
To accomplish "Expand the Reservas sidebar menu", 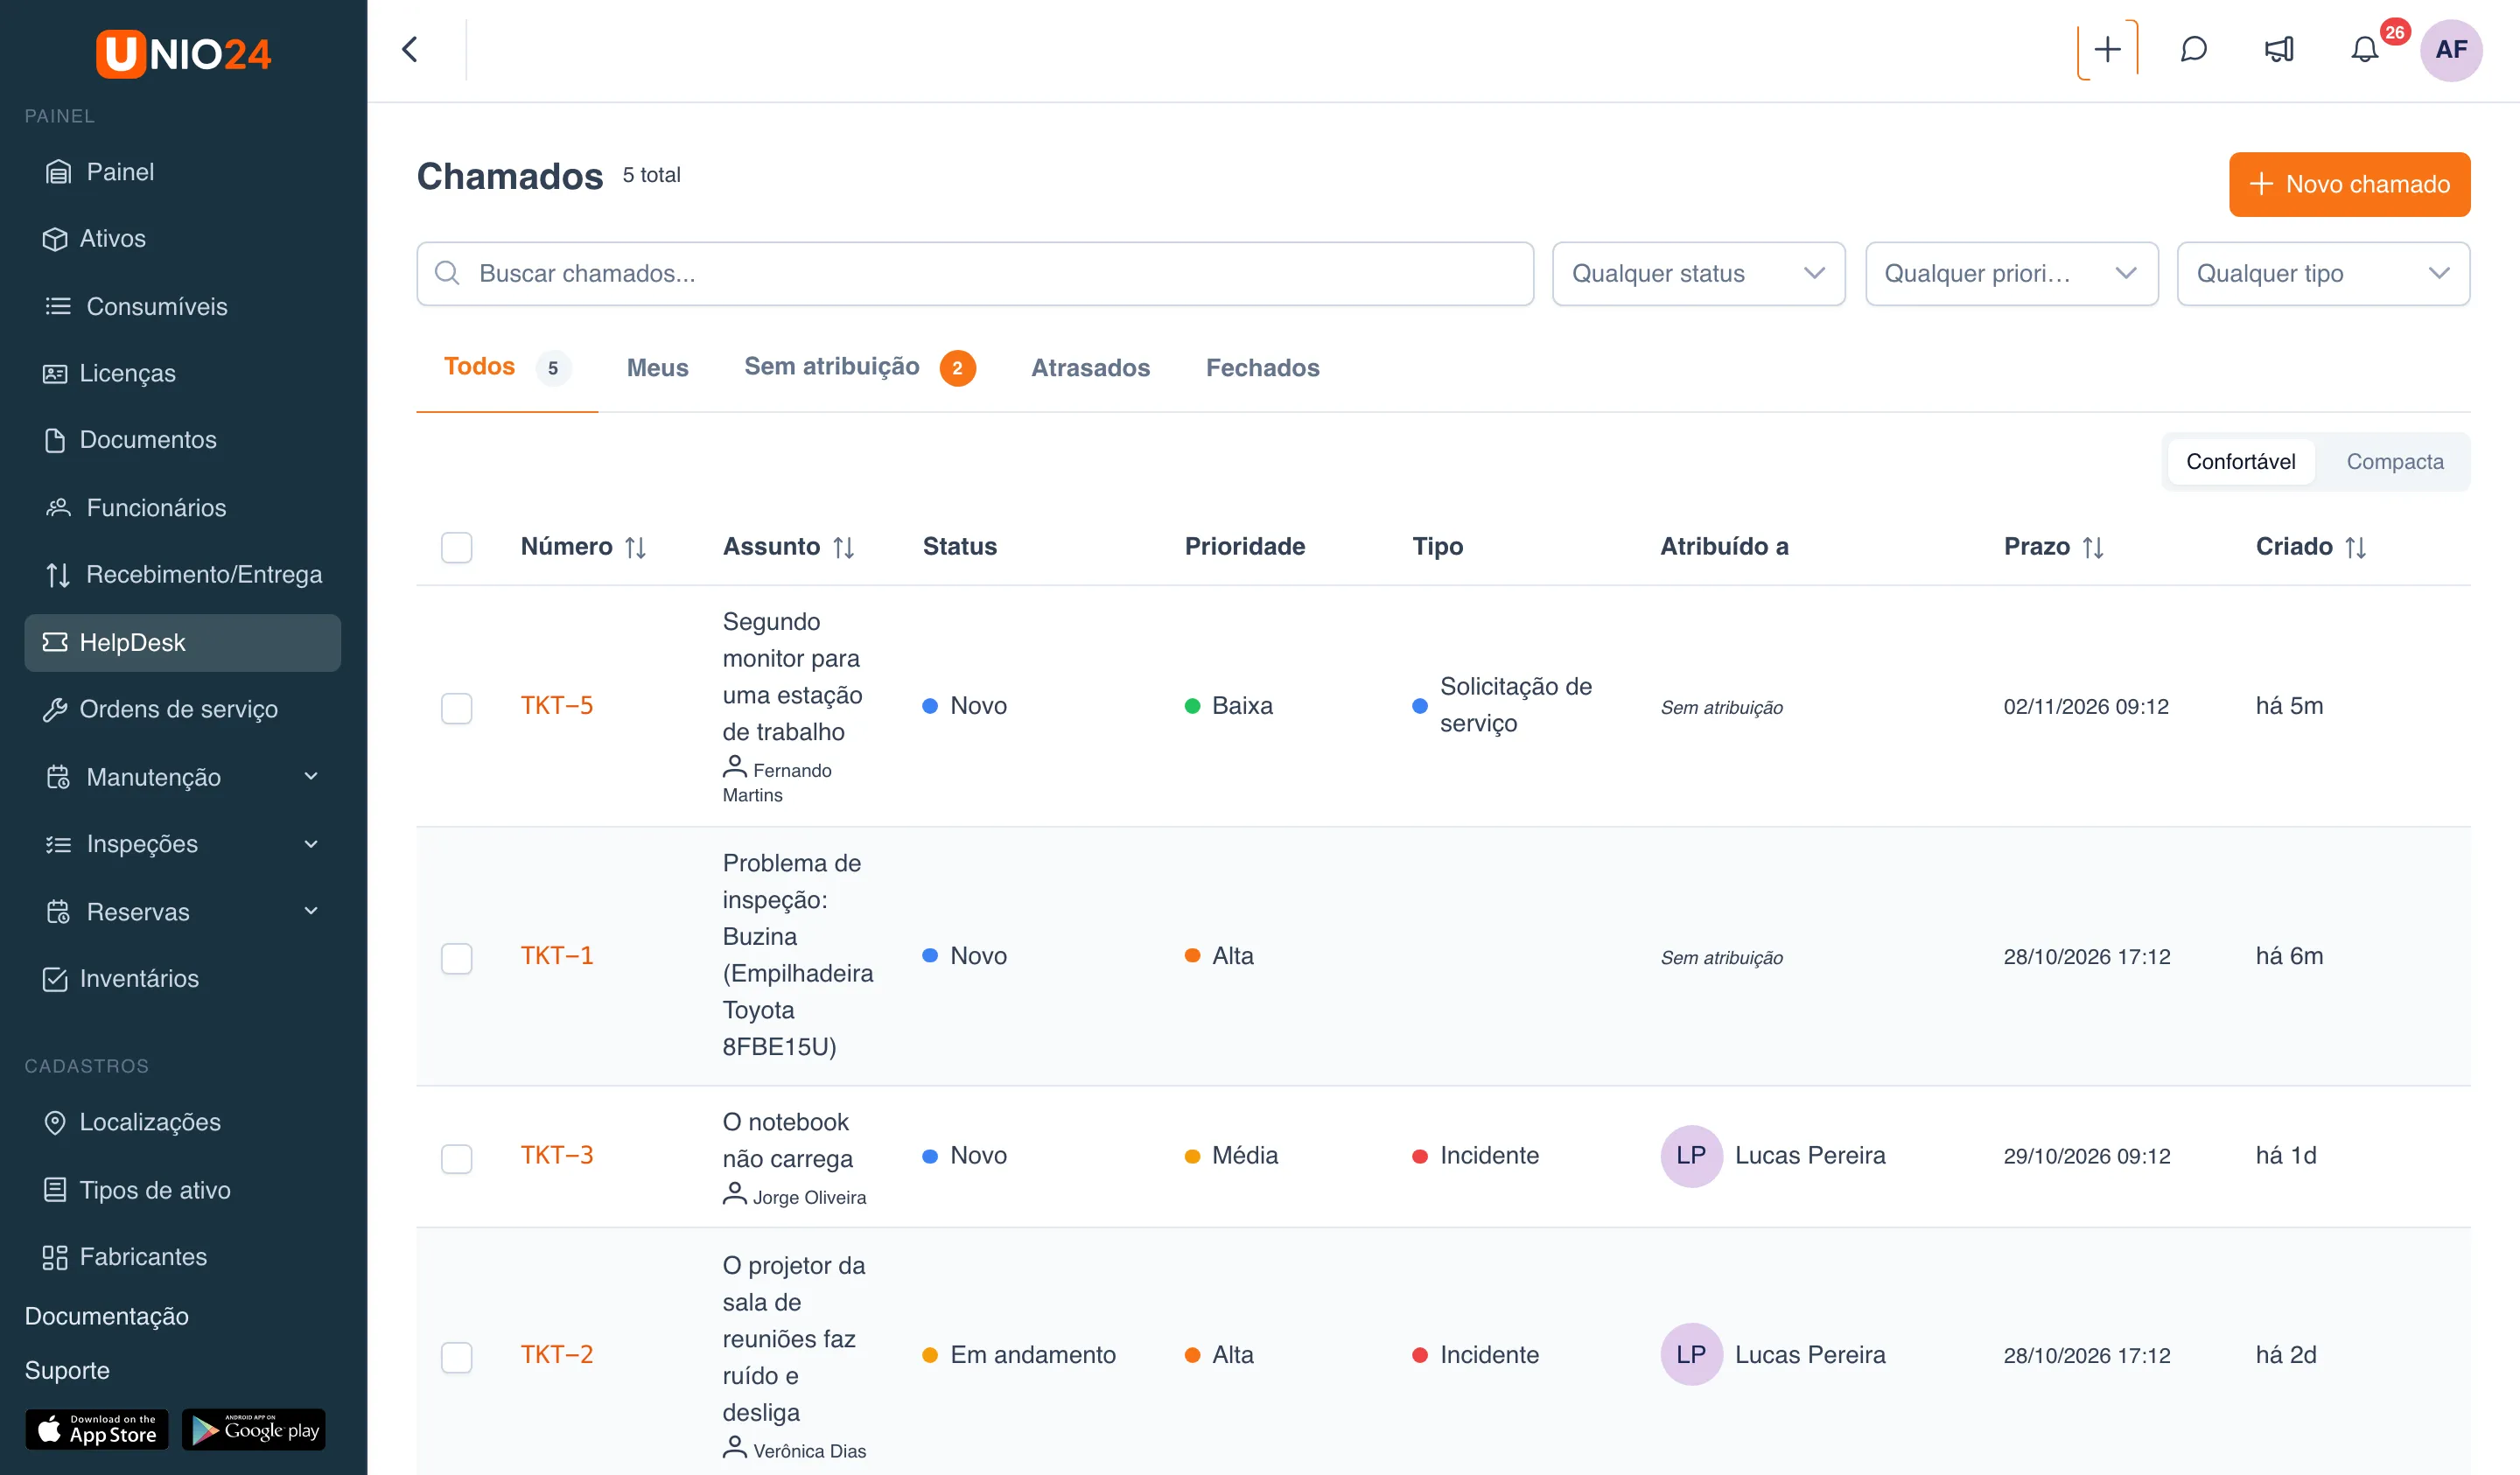I will click(183, 911).
